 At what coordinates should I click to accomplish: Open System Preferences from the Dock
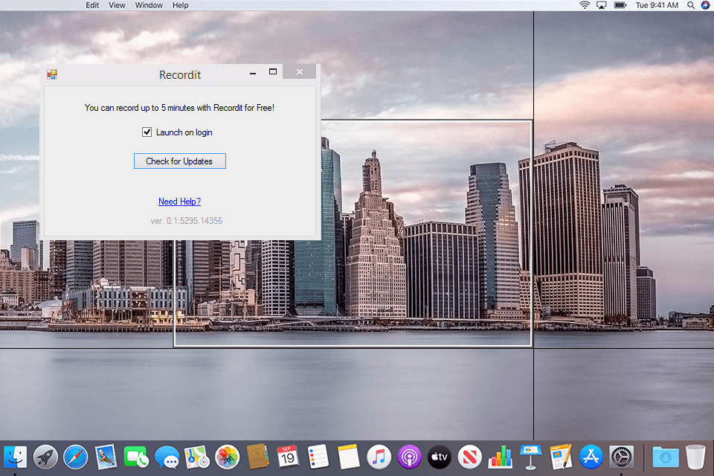[x=621, y=457]
